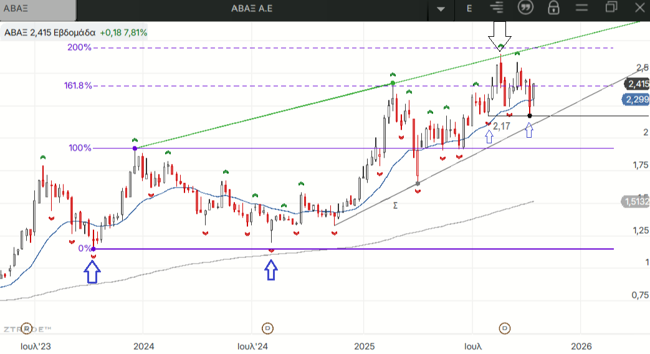The height and width of the screenshot is (354, 650).
Task: Open the indicators list icon
Action: 497,8
